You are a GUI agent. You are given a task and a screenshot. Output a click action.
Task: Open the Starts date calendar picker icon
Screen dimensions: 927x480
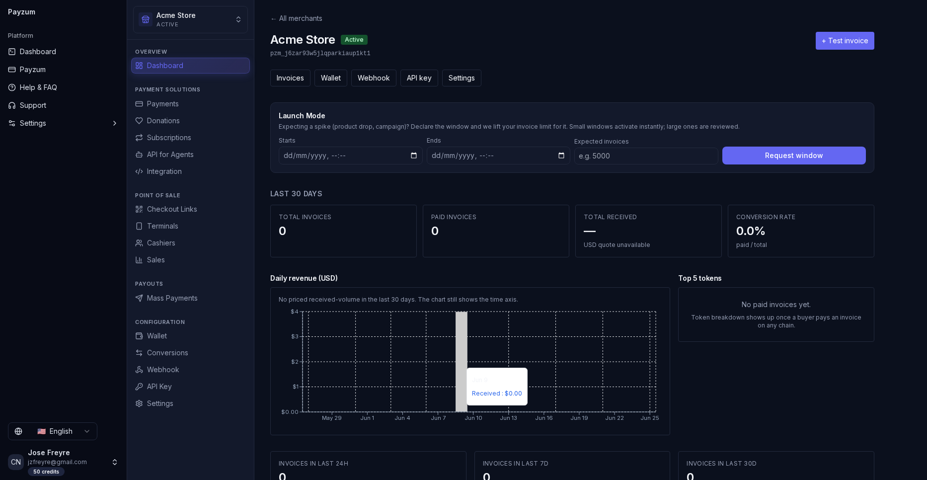(414, 156)
